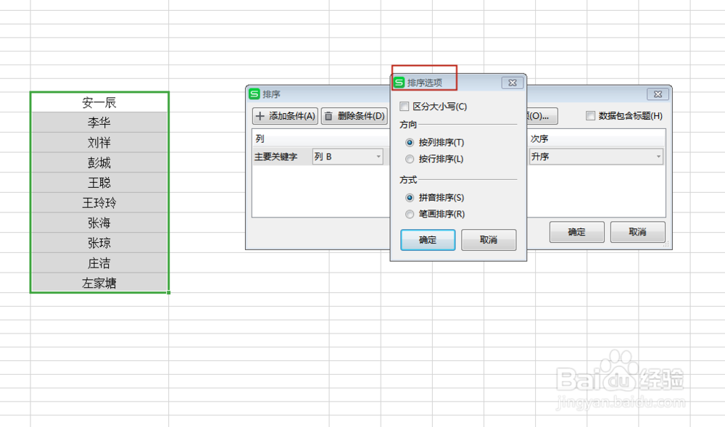Image resolution: width=725 pixels, height=427 pixels.
Task: Select the cell containing 左家塘
Action: (x=99, y=282)
